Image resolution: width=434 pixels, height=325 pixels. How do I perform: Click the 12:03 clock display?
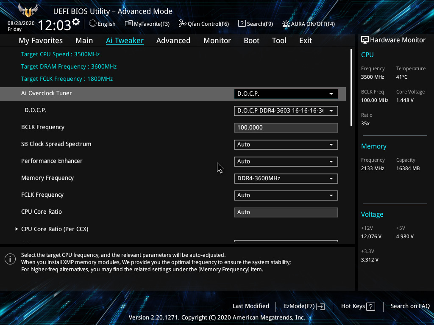tap(55, 25)
